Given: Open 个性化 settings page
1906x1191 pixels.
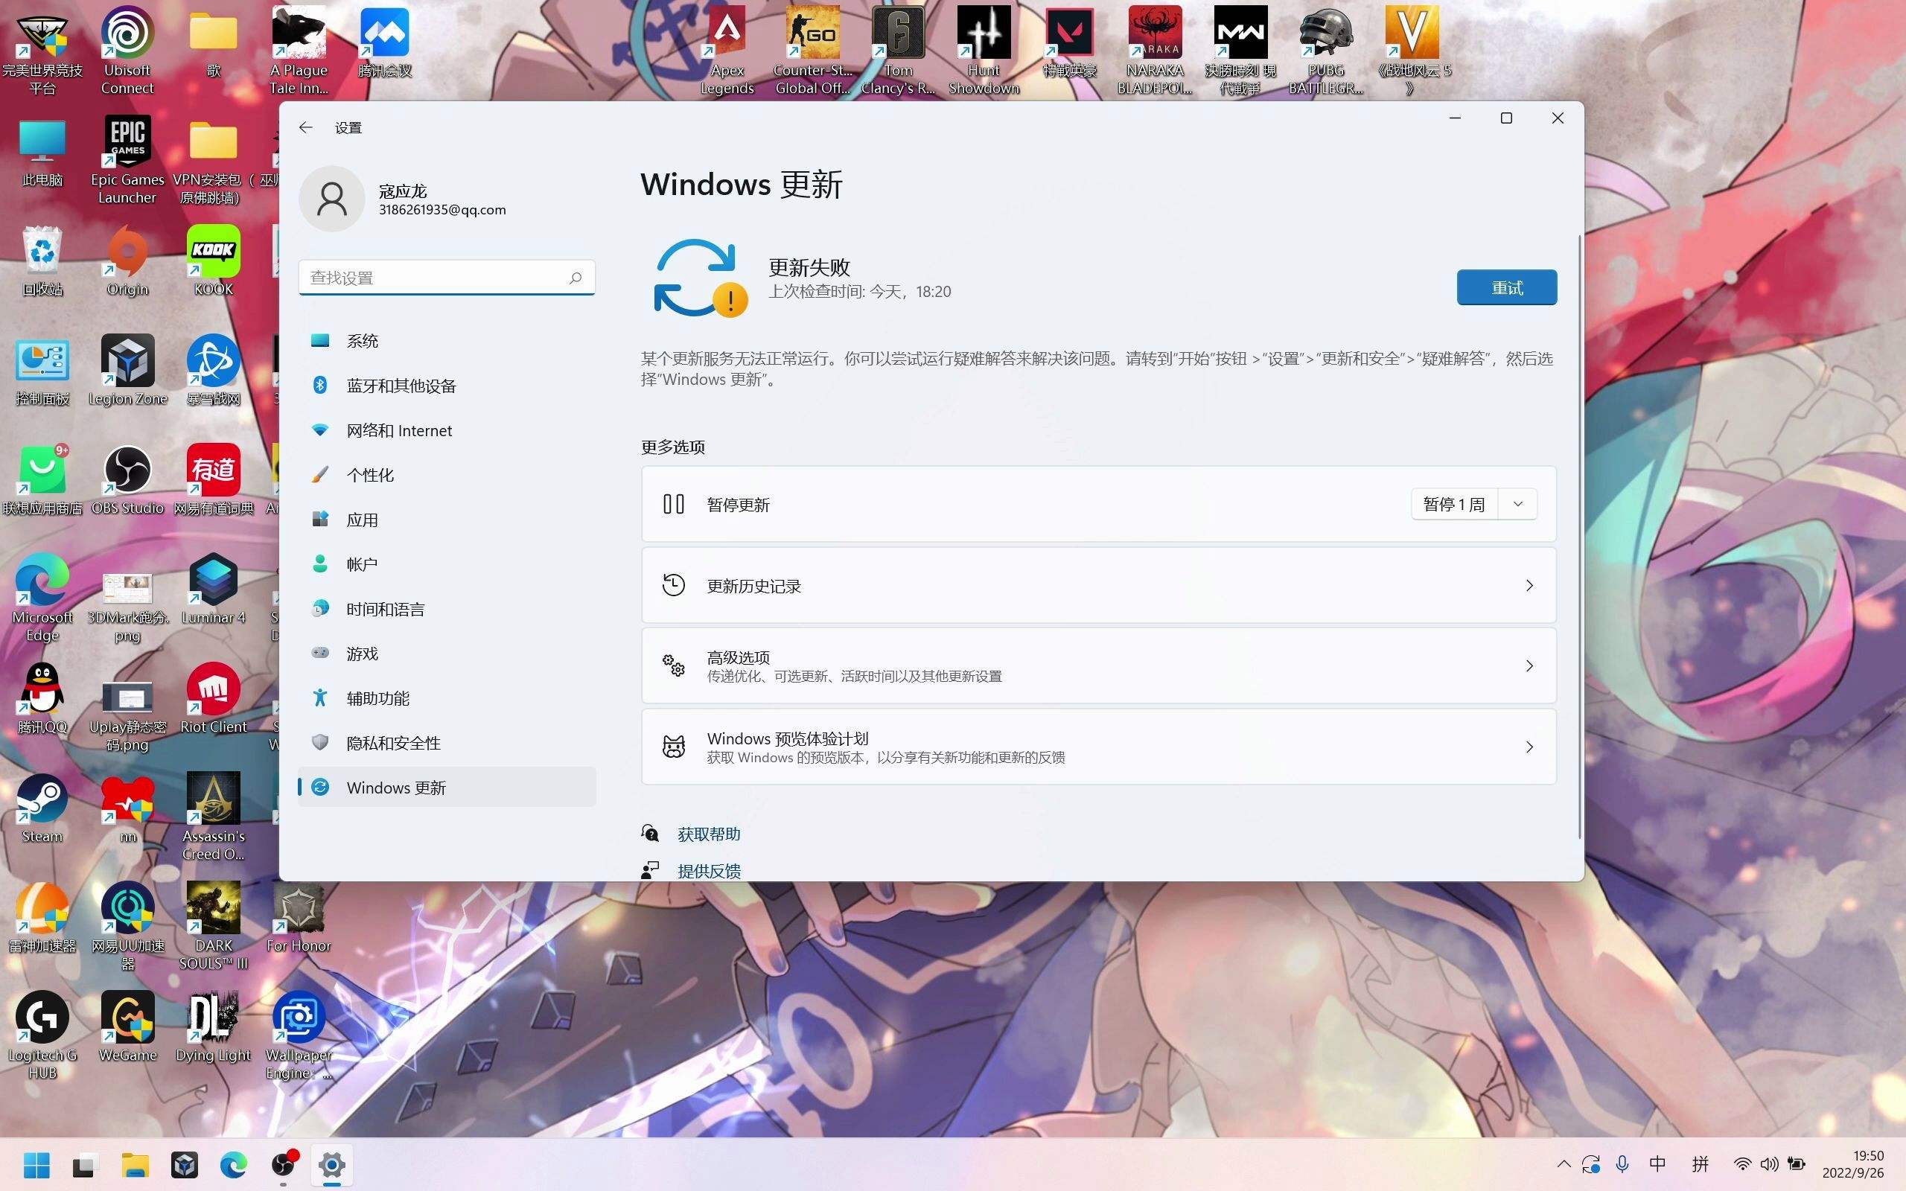Looking at the screenshot, I should [447, 475].
